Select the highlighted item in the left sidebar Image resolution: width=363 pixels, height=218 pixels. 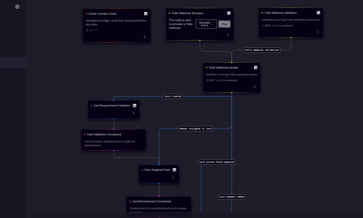13,63
